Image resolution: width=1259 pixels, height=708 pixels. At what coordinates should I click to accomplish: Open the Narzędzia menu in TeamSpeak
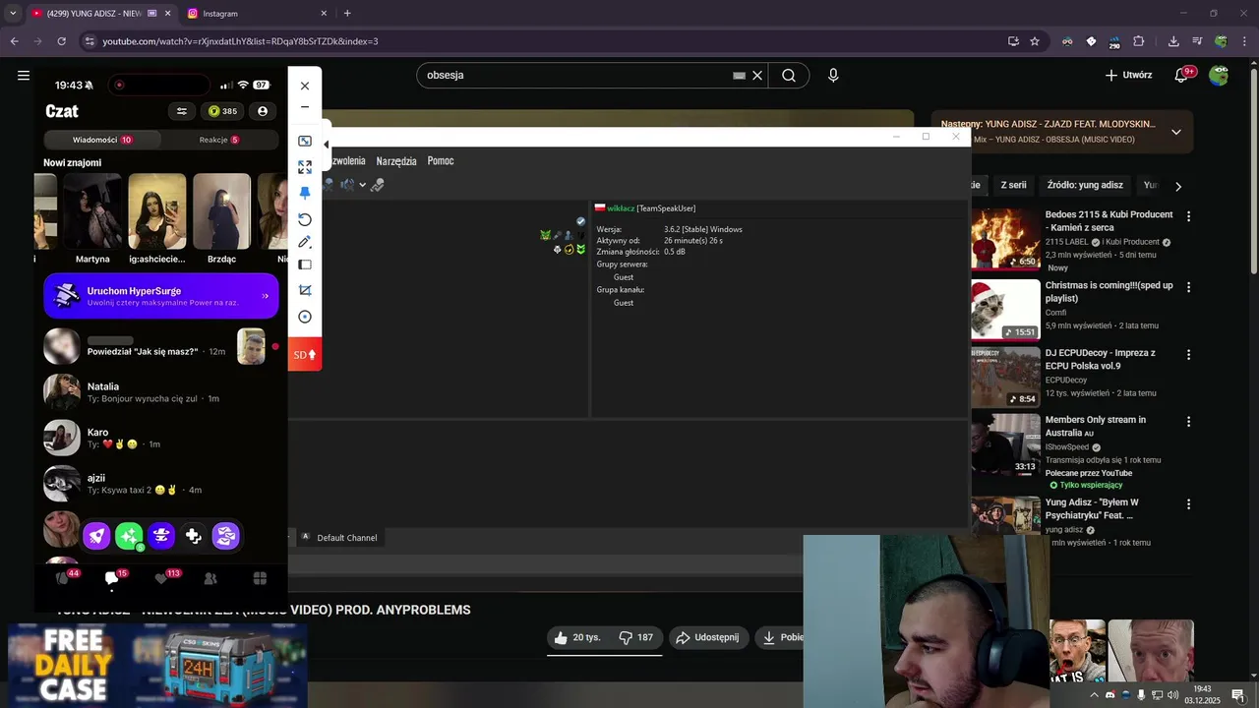click(x=396, y=160)
